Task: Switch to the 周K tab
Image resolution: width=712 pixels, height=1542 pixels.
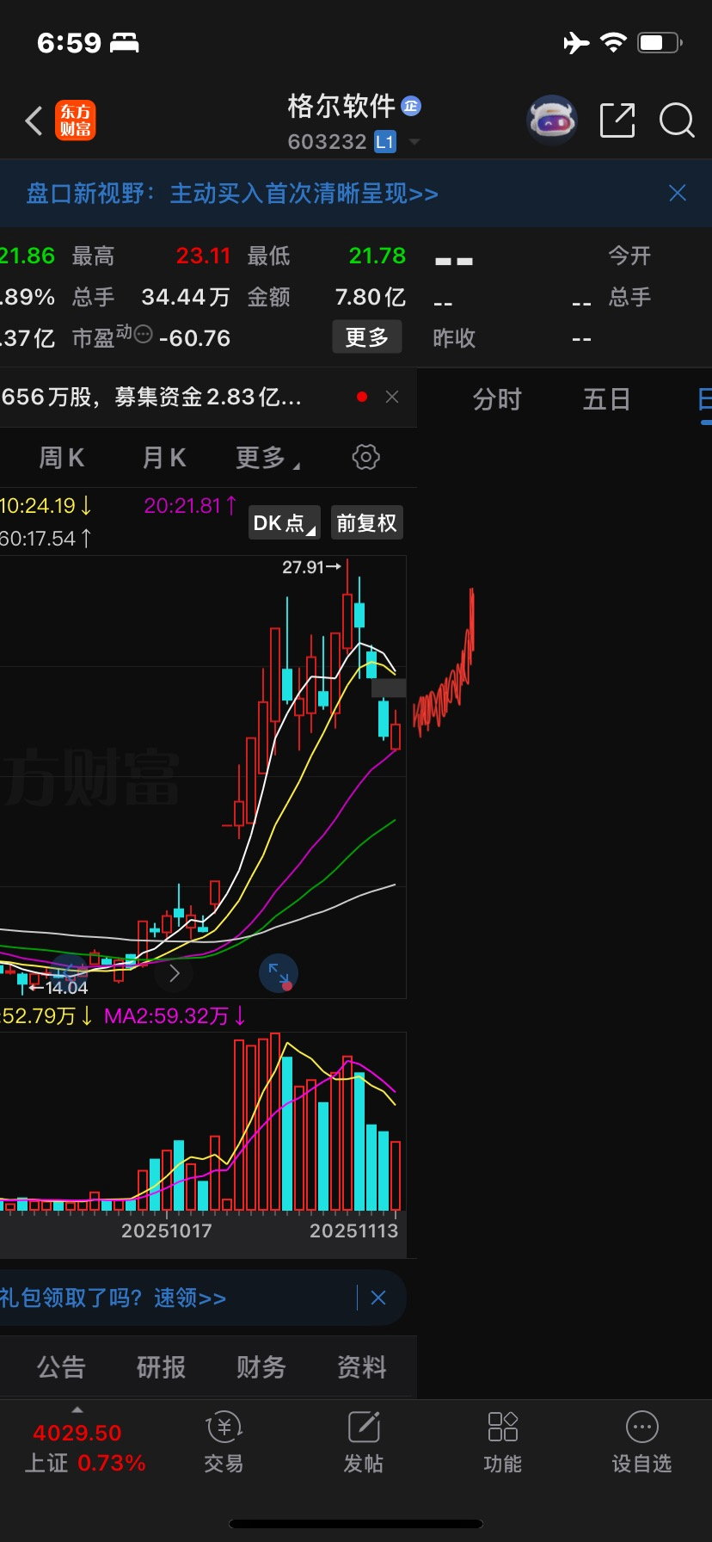Action: point(62,458)
